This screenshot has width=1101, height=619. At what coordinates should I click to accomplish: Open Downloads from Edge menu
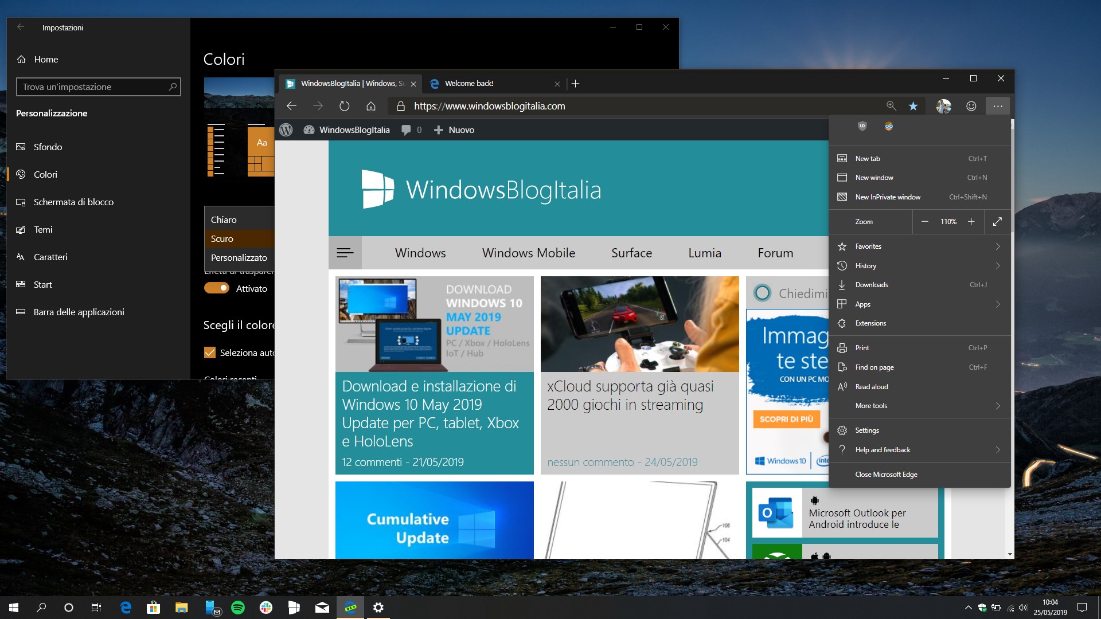[x=920, y=285]
